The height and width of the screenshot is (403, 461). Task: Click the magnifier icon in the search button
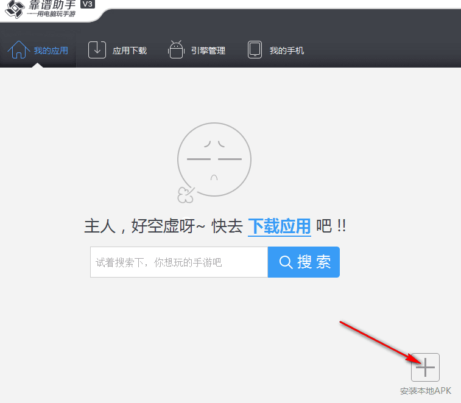[286, 262]
